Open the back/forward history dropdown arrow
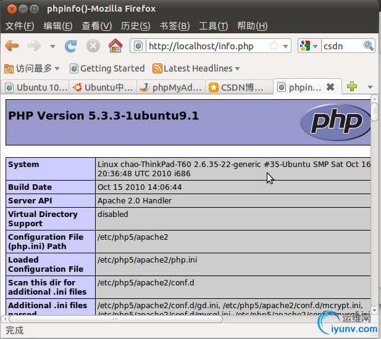The height and width of the screenshot is (339, 381). coord(52,46)
